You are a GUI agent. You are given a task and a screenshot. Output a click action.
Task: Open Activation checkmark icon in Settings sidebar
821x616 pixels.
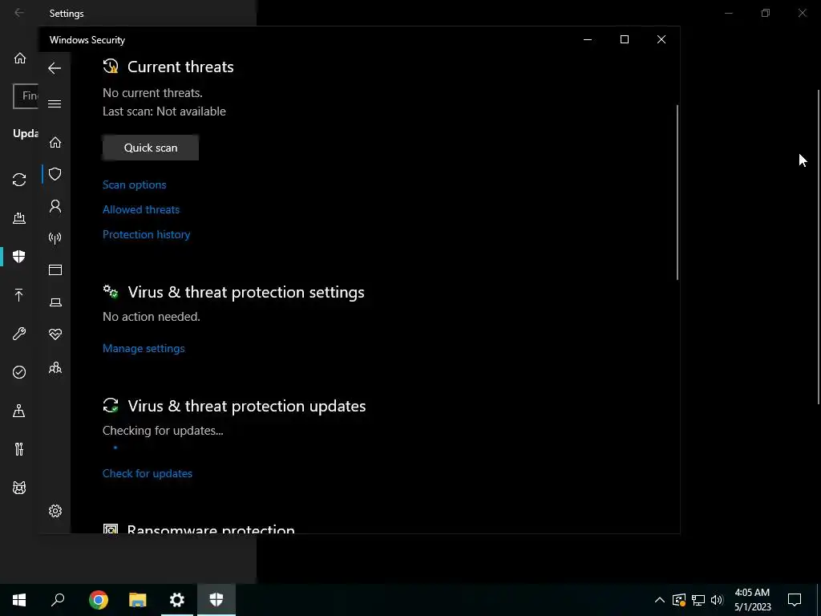click(19, 372)
